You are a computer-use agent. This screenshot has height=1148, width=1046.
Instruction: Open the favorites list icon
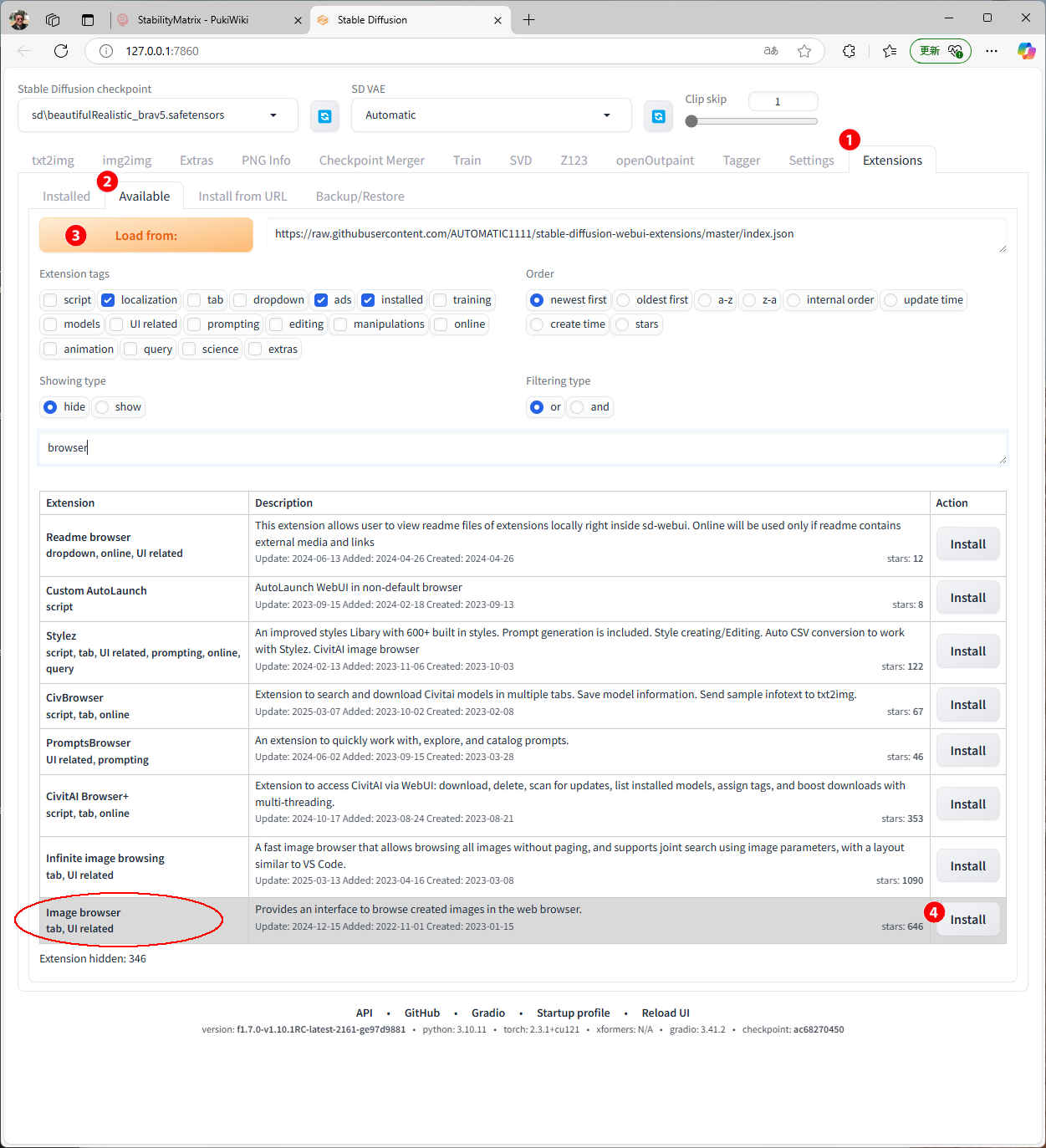890,51
